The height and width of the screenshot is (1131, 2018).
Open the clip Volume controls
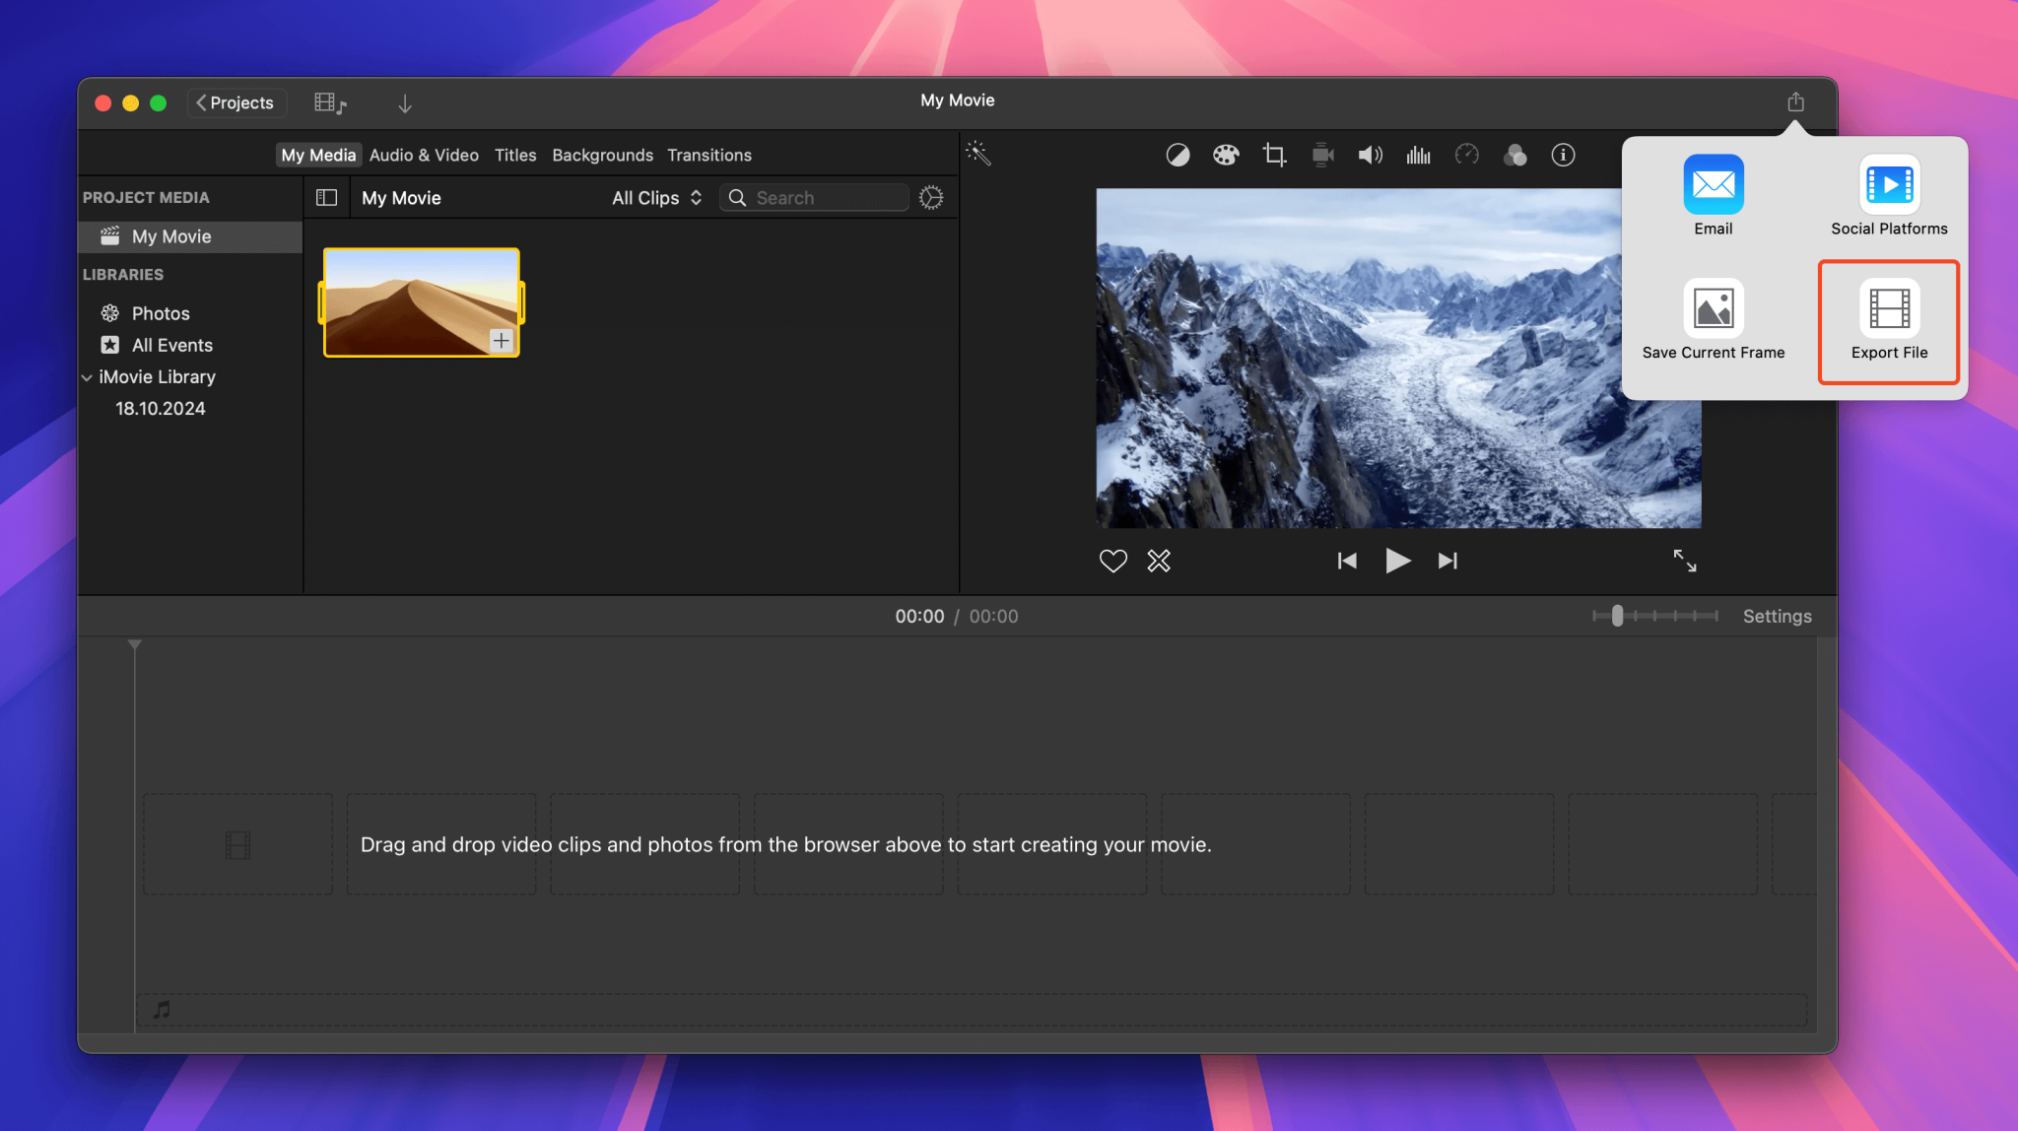tap(1369, 155)
